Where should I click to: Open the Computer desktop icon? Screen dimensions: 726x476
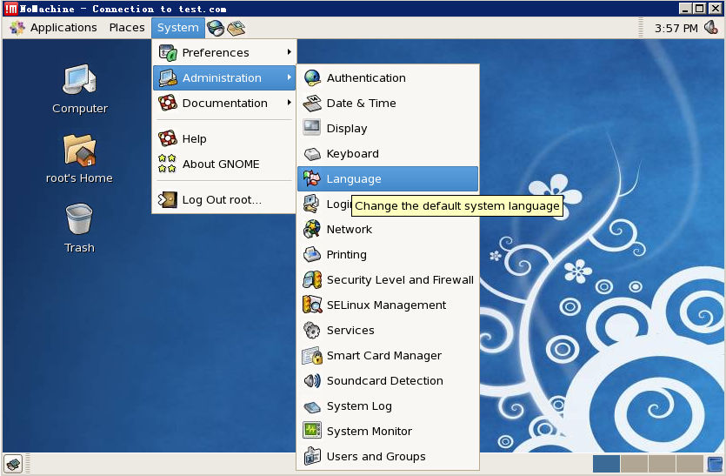coord(80,79)
